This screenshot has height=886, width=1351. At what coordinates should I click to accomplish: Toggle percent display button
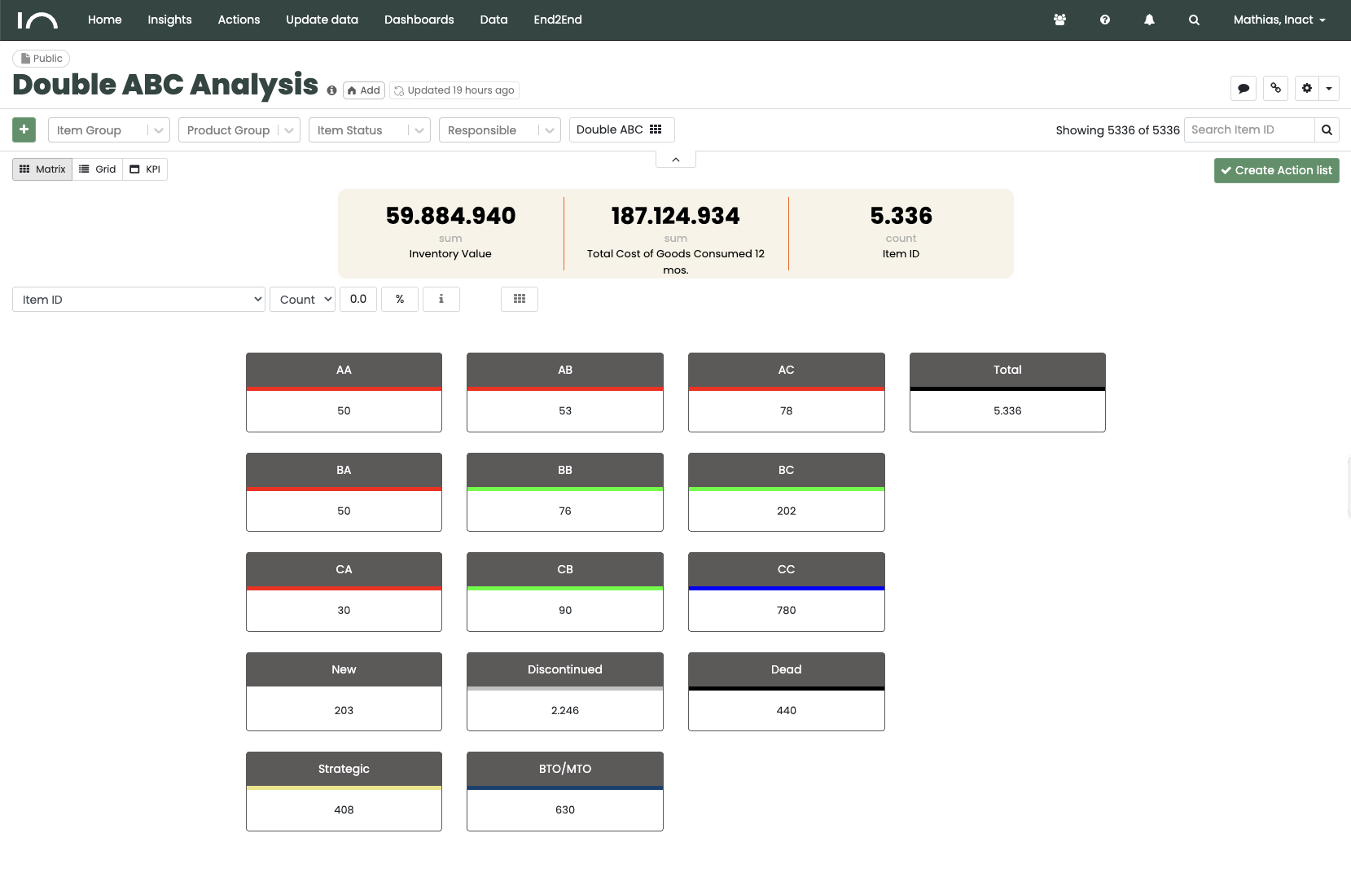400,299
